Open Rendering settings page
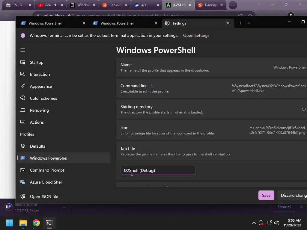The image size is (307, 230). [x=64, y=110]
